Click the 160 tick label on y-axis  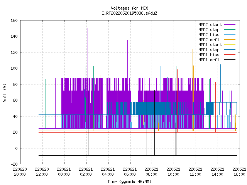(14, 20)
